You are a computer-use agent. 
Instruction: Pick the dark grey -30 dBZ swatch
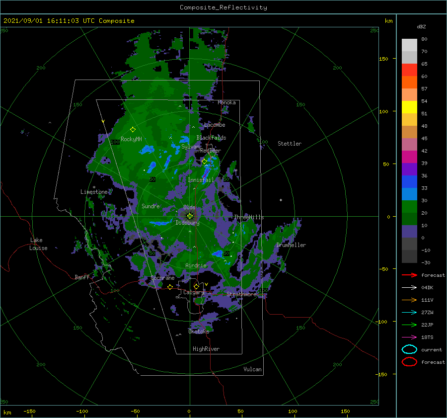409,256
